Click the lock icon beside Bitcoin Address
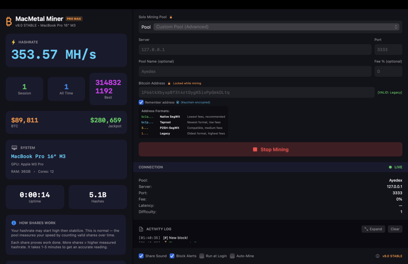 tap(169, 83)
